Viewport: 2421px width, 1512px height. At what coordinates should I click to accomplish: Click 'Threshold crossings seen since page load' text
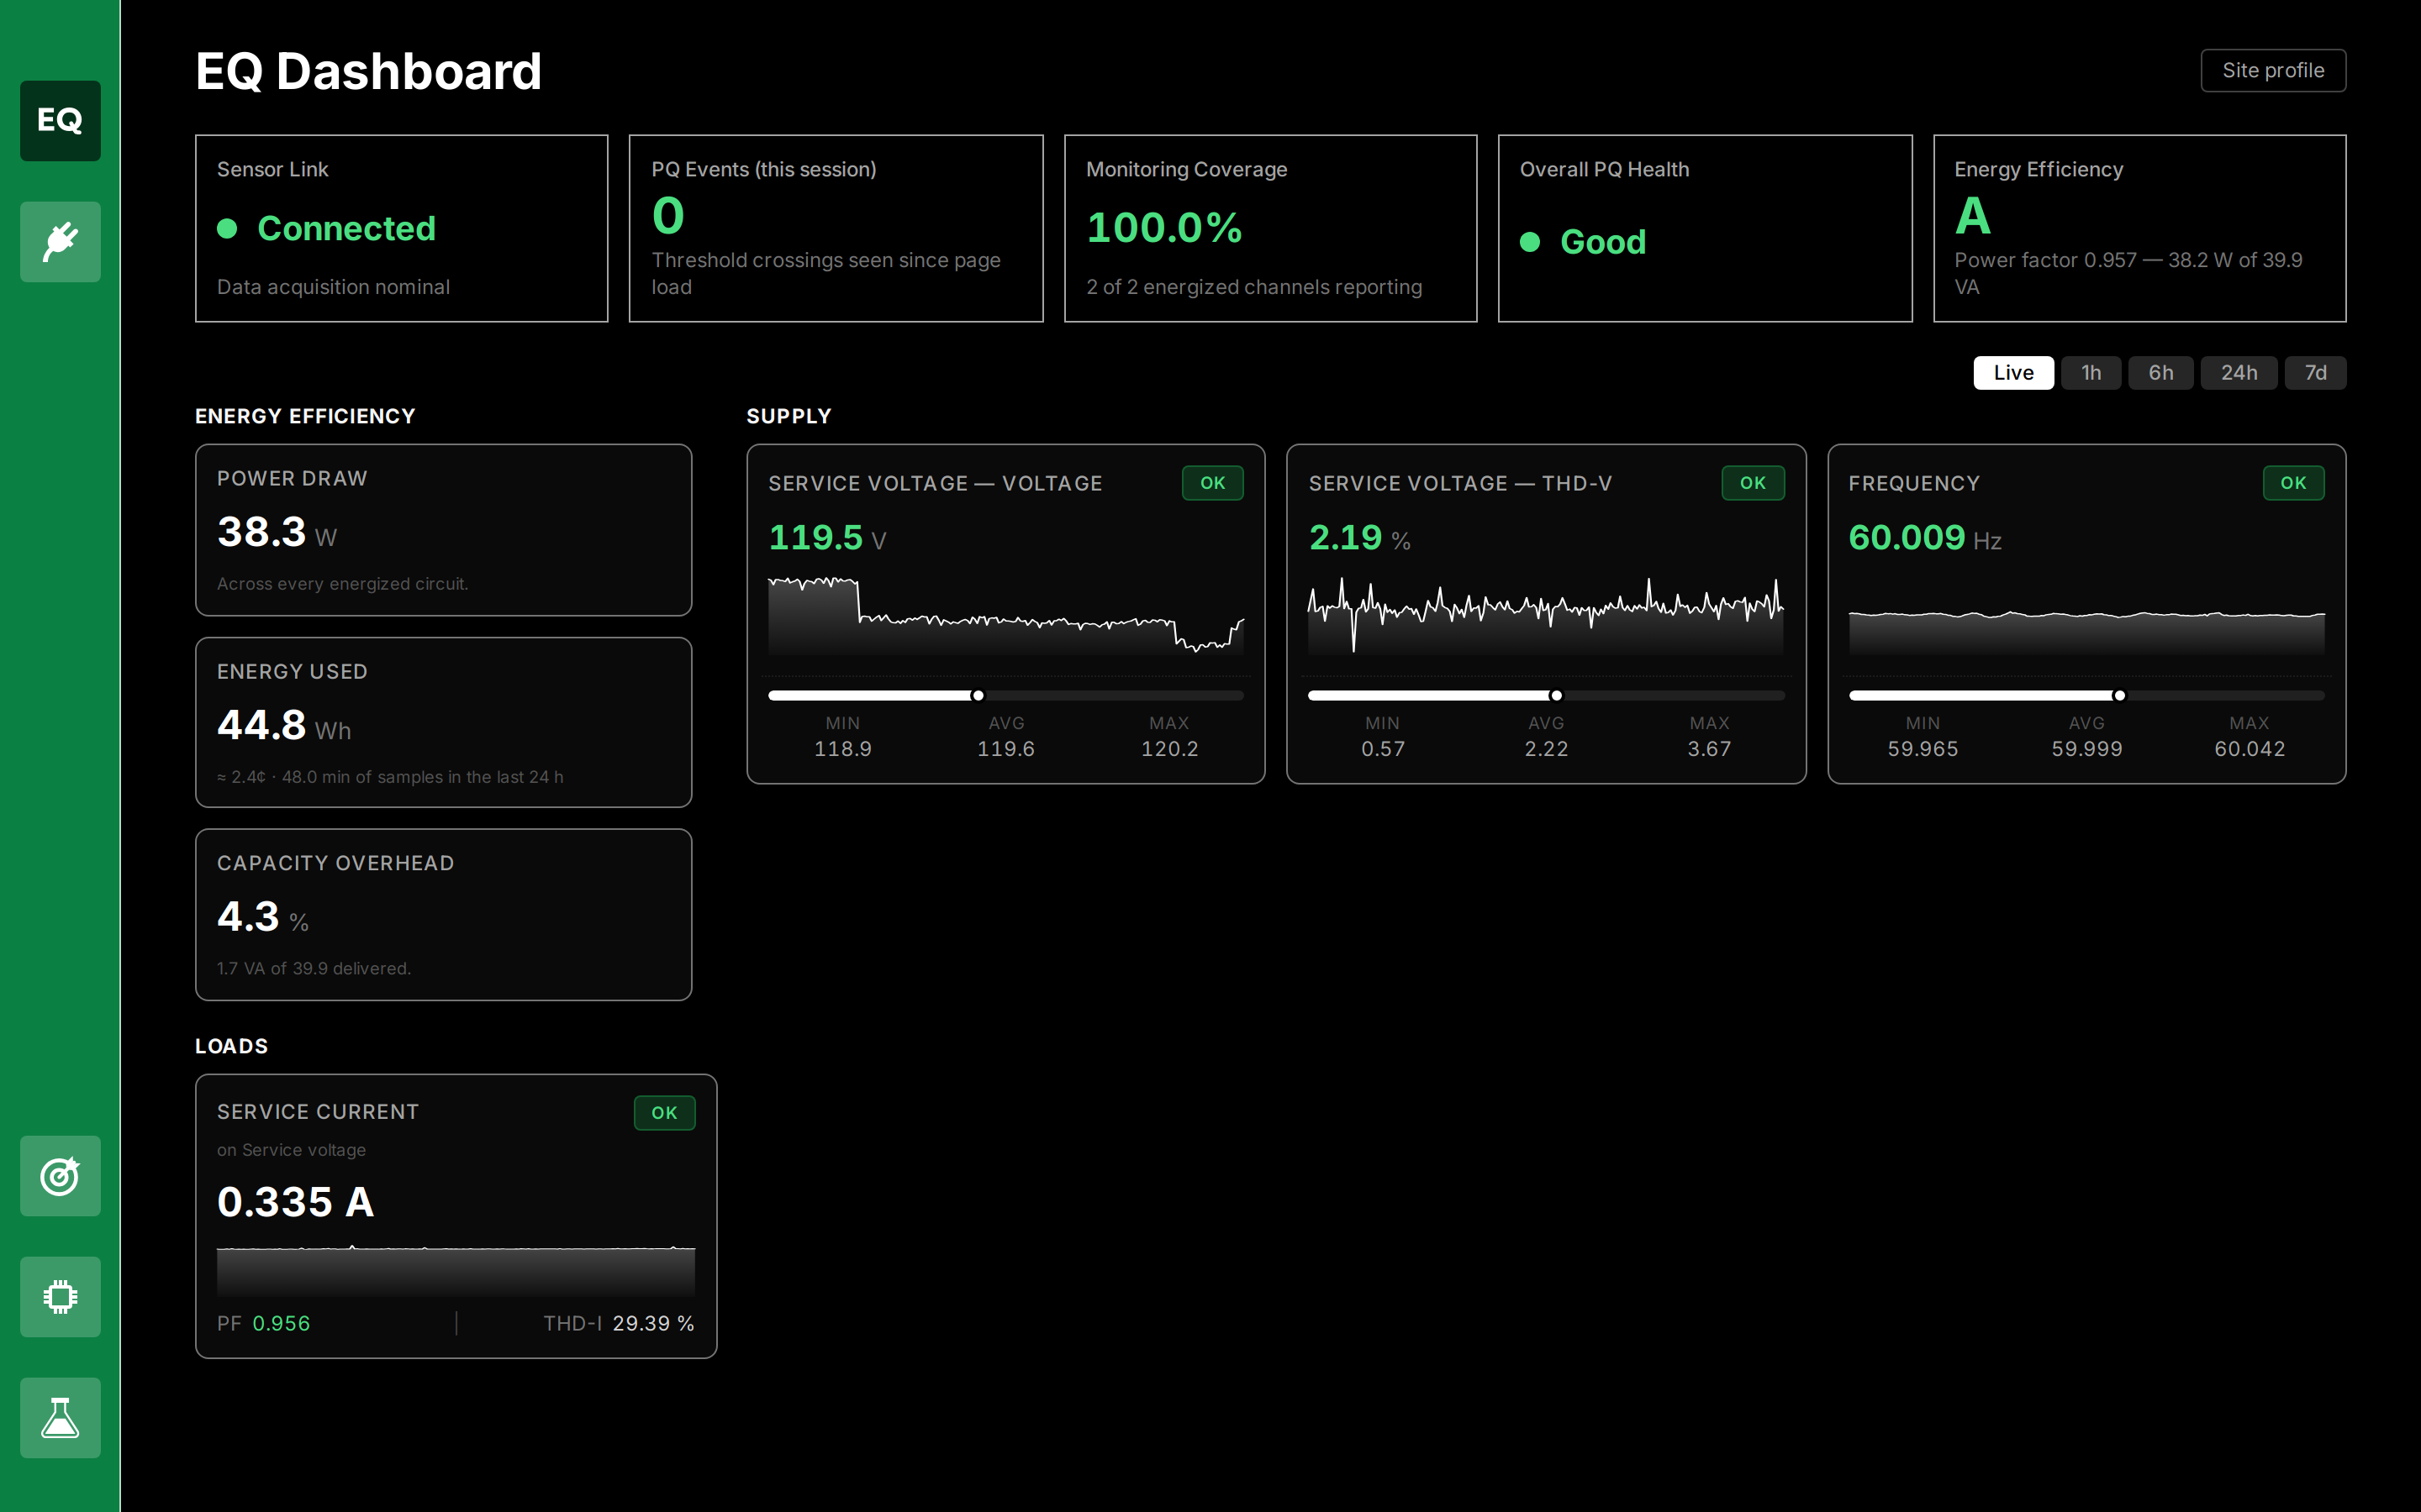(x=825, y=273)
